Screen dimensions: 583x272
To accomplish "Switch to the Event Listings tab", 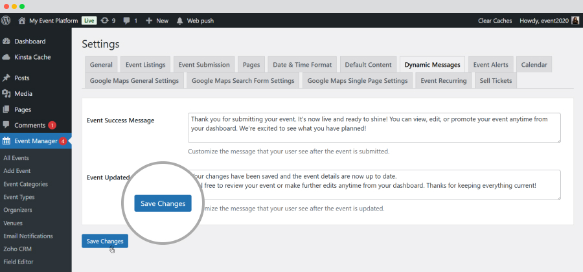I will click(145, 65).
